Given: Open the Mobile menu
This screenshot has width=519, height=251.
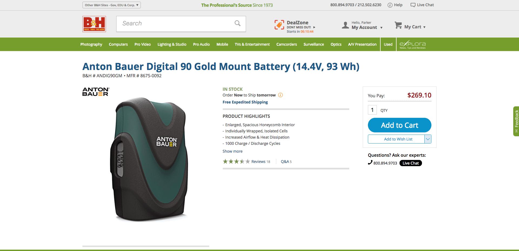Looking at the screenshot, I should pyautogui.click(x=222, y=44).
